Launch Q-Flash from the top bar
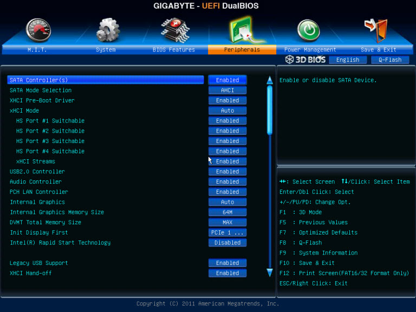 [x=390, y=60]
